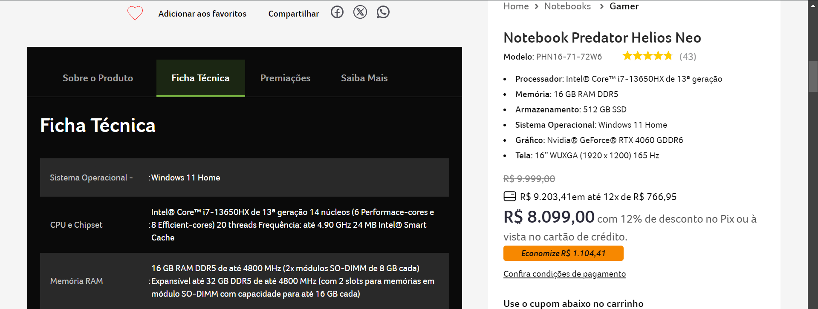
Task: Click the 16 GB RAM DDR5 4800 MHz description
Action: [293, 281]
